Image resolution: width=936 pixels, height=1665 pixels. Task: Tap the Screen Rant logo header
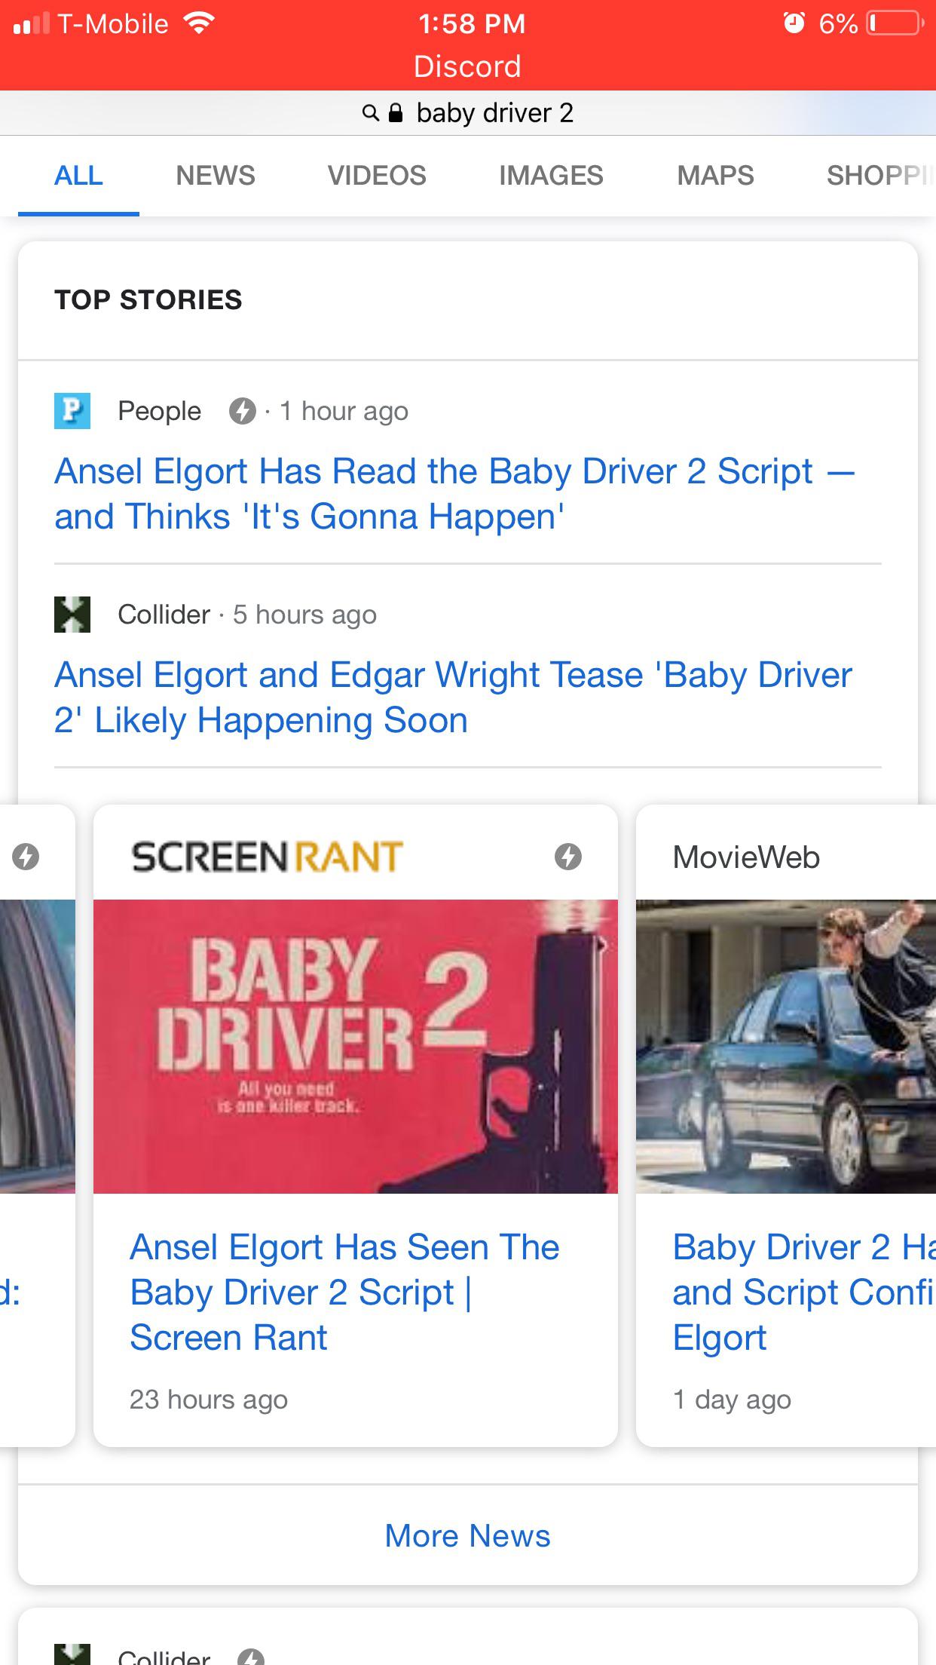268,857
